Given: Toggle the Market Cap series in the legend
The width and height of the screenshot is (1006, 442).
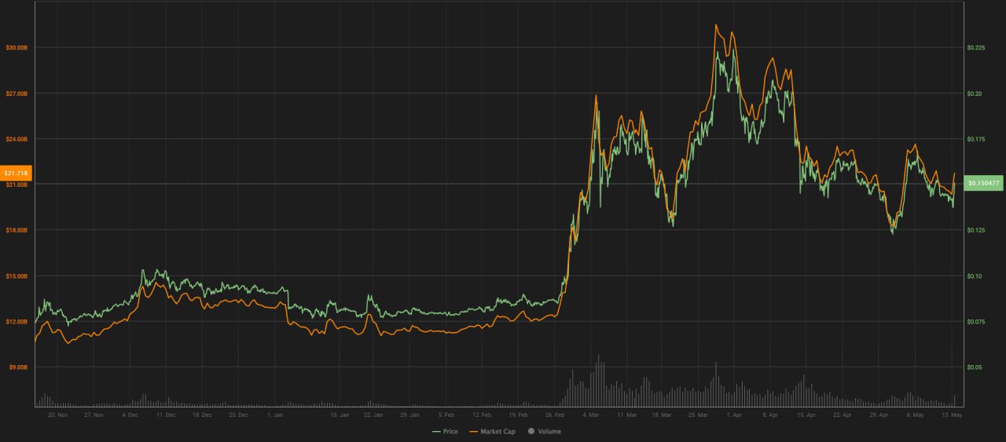Looking at the screenshot, I should pyautogui.click(x=492, y=432).
